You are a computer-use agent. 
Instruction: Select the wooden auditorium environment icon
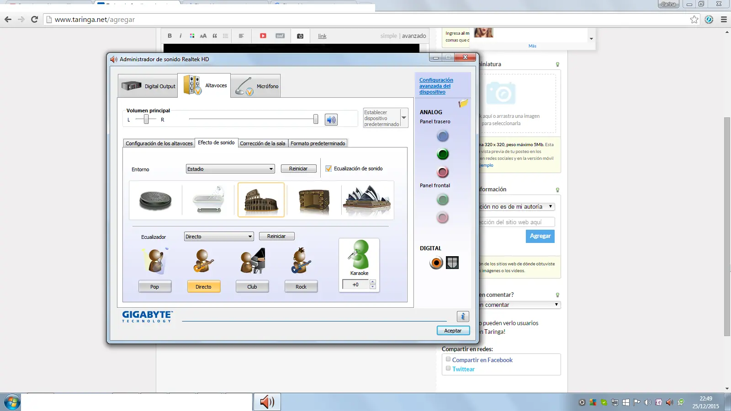click(314, 200)
